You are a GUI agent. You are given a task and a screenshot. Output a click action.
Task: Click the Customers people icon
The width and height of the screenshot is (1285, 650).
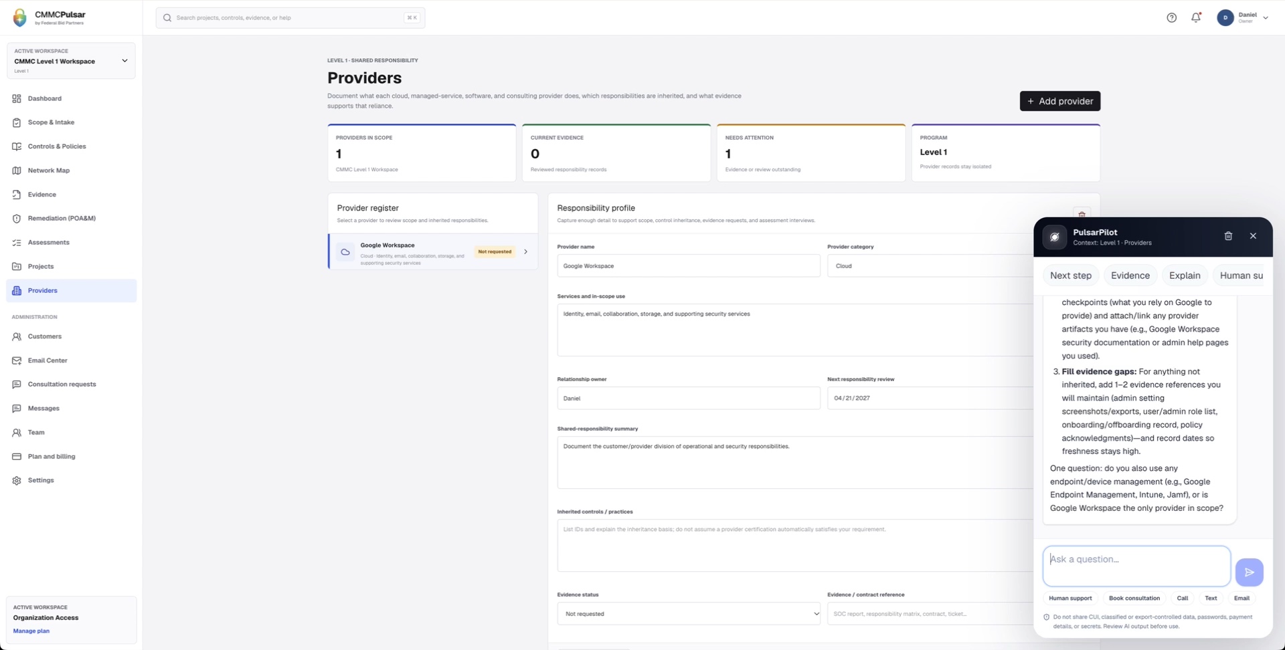point(17,336)
